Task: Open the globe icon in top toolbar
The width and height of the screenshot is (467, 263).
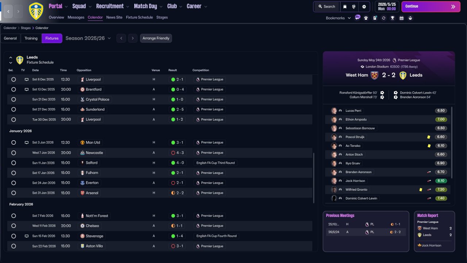Action: 354,7
